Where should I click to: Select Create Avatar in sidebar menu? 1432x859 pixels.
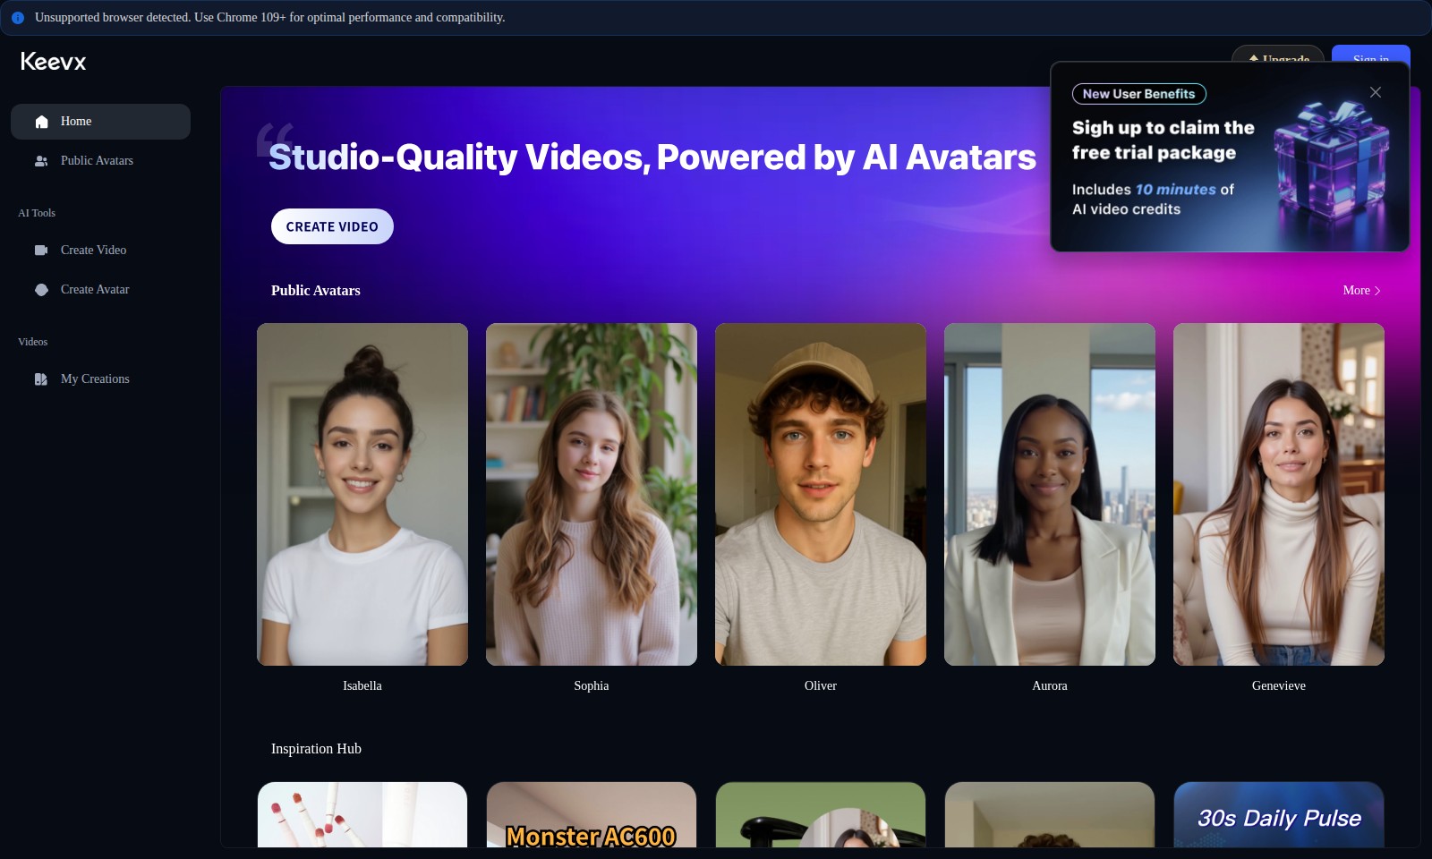pos(100,290)
